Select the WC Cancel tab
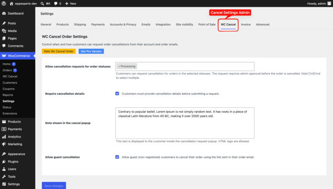This screenshot has width=333, height=189. 228,25
